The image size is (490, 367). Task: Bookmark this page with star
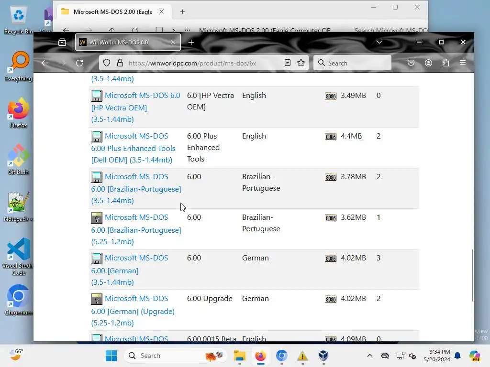tap(301, 63)
